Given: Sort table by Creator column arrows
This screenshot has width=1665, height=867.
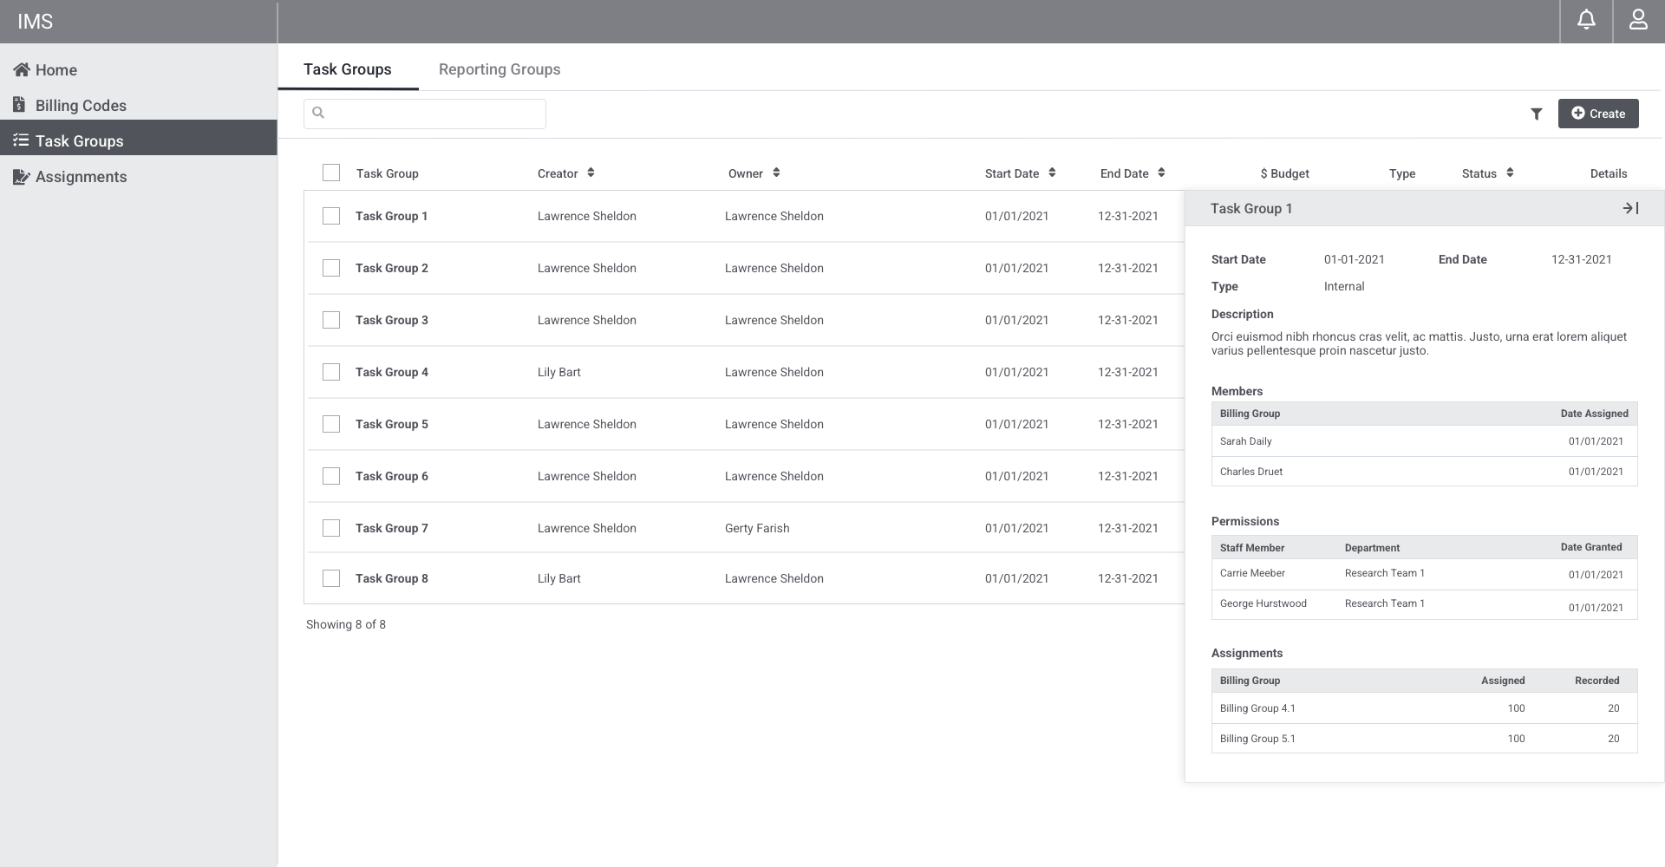Looking at the screenshot, I should tap(591, 173).
